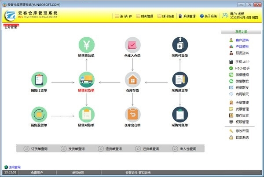Screen dimensions: 264x177
Task: Click the 采购进货单 document and pencil icon
Action: [180, 79]
